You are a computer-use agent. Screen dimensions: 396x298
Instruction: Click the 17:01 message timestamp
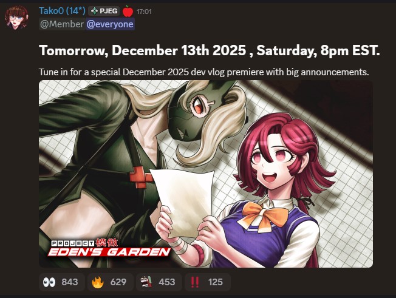click(x=144, y=12)
